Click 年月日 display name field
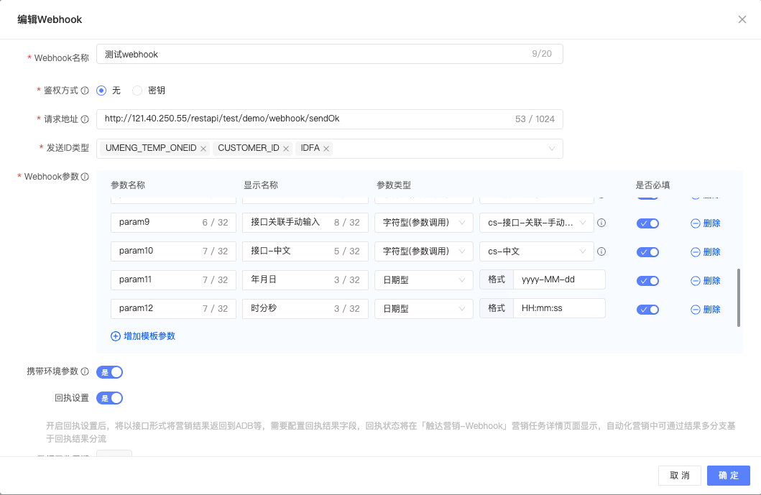The image size is (761, 495). pyautogui.click(x=305, y=280)
